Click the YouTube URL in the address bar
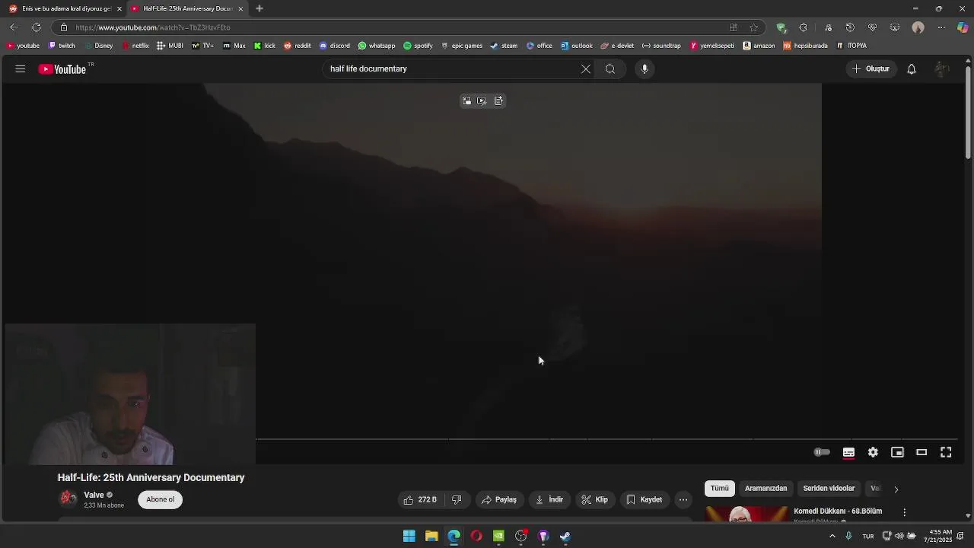Screen dimensions: 974x548 [153, 27]
